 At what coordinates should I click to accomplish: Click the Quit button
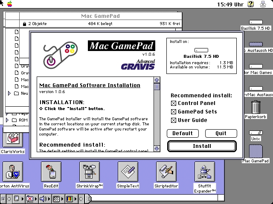221,133
